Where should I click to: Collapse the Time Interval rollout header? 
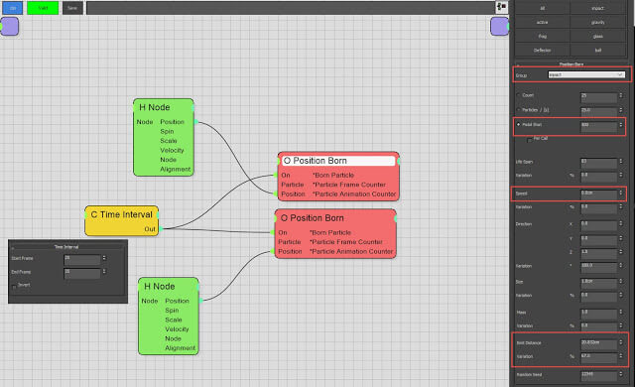(x=66, y=247)
